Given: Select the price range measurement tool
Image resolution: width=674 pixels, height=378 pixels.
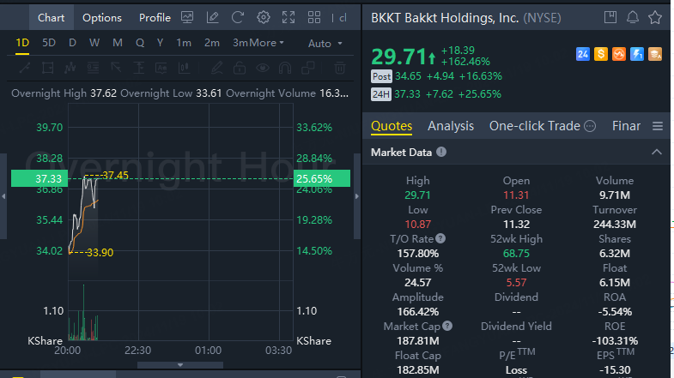Looking at the screenshot, I should click(138, 68).
